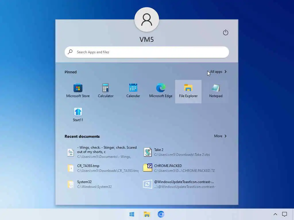
Task: Open the System32 recent folder
Action: pyautogui.click(x=102, y=184)
